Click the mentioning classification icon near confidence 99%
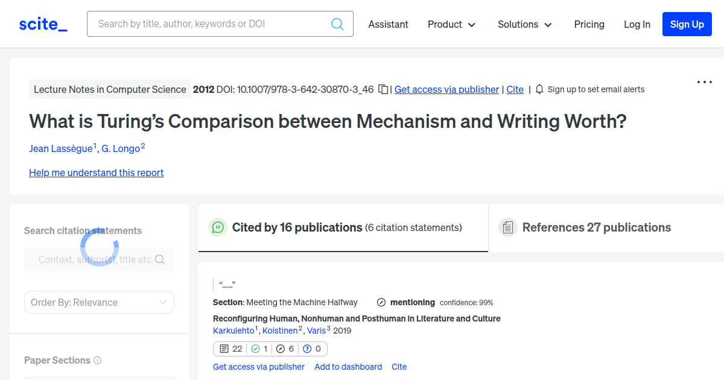The image size is (724, 380). [381, 302]
